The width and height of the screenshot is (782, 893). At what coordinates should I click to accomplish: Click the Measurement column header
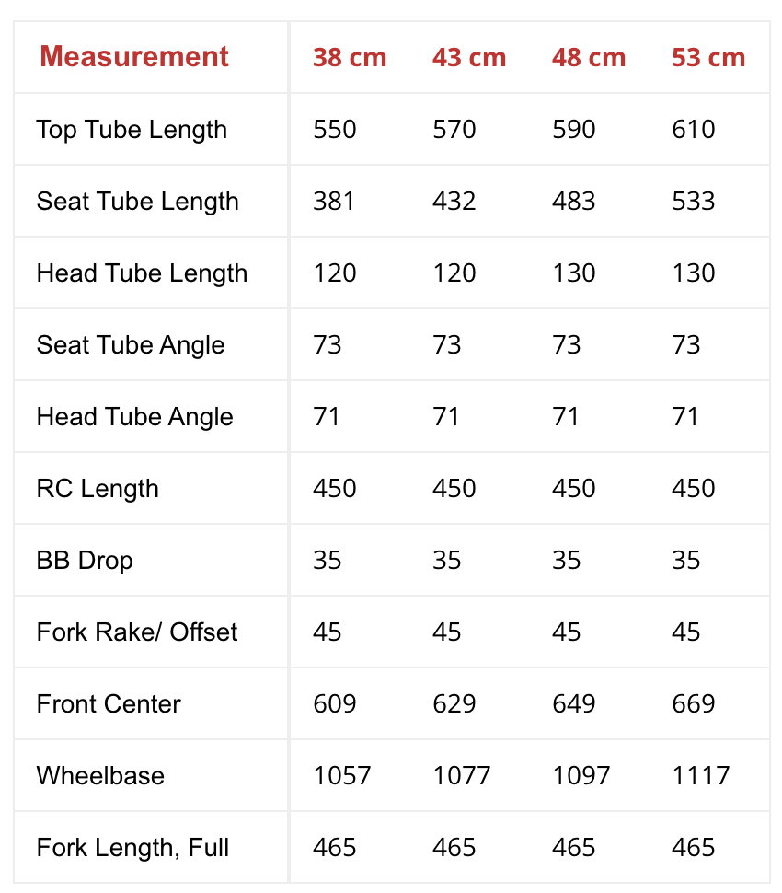[x=134, y=57]
